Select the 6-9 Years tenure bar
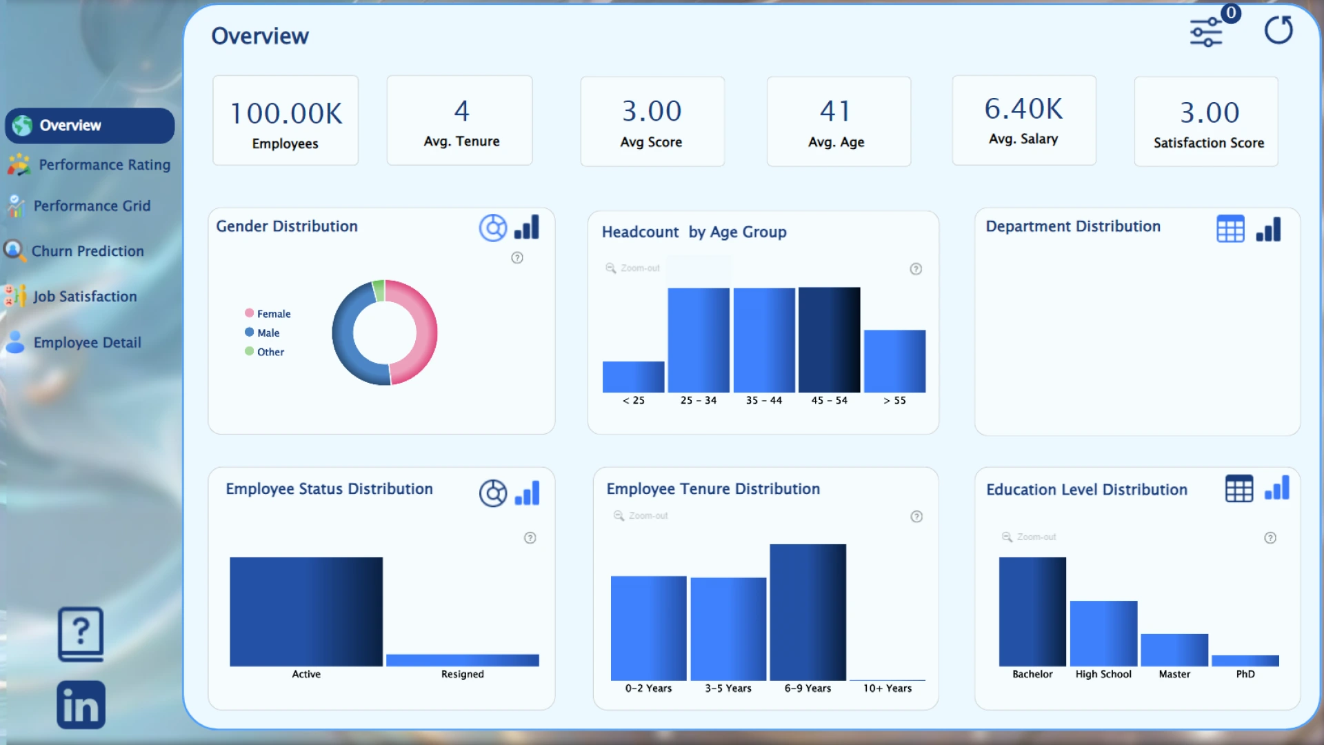The width and height of the screenshot is (1324, 745). [x=808, y=613]
